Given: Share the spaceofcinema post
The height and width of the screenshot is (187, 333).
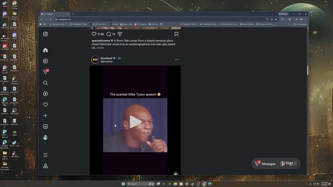Looking at the screenshot, I should pyautogui.click(x=120, y=34).
